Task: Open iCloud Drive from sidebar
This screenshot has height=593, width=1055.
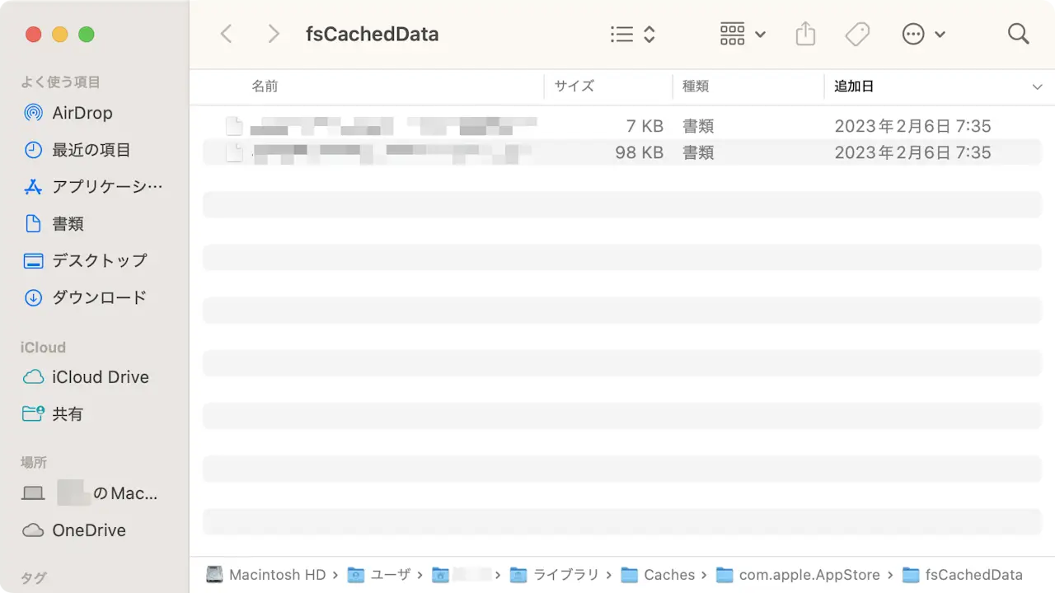Action: coord(100,377)
